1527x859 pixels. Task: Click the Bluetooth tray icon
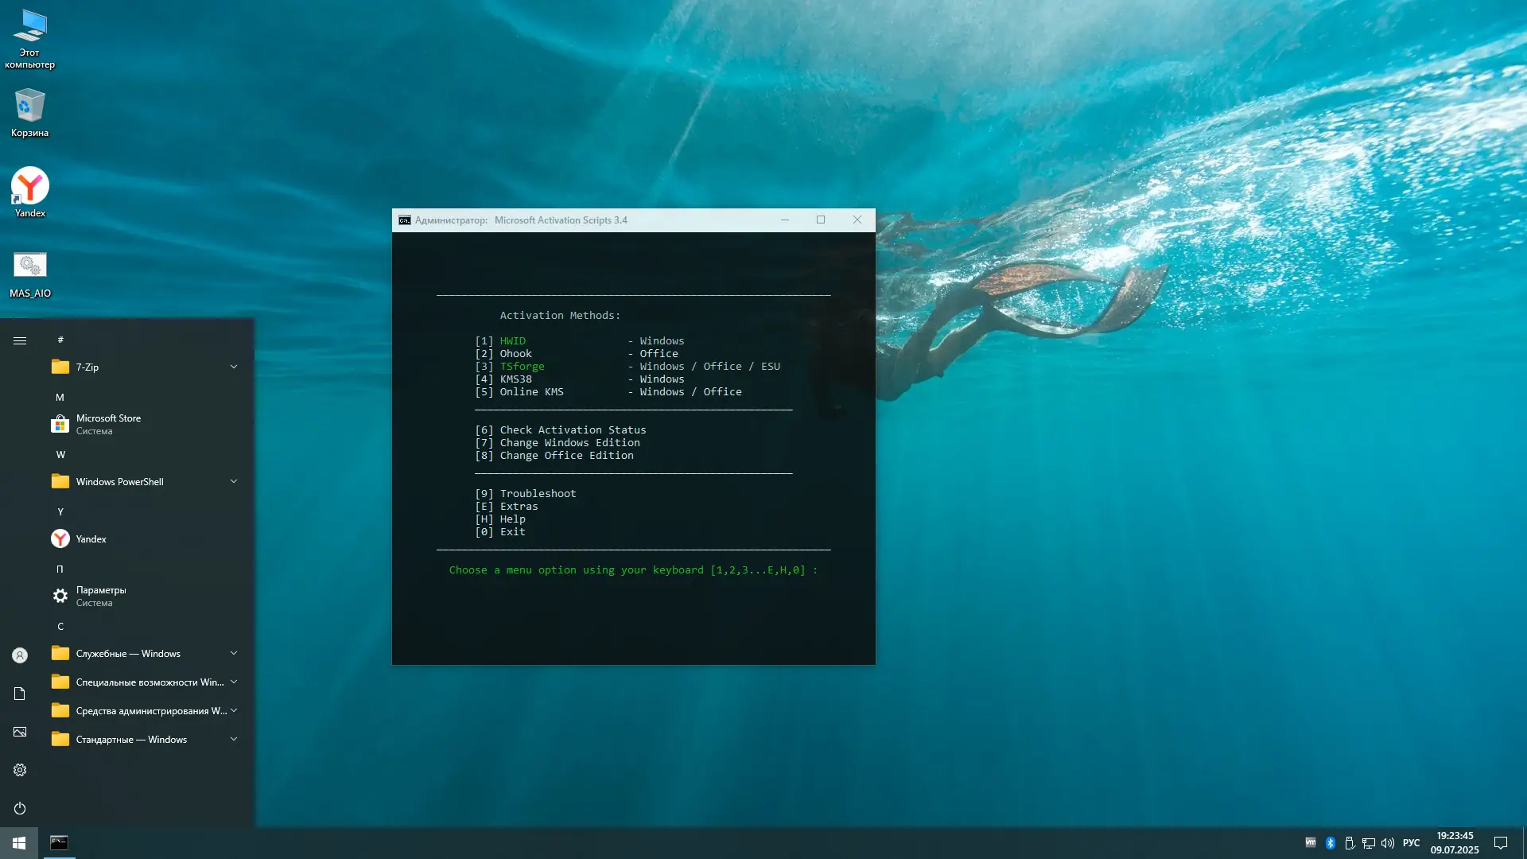pos(1330,843)
